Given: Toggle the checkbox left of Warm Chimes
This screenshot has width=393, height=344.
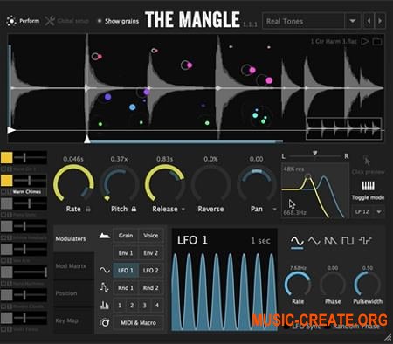Looking at the screenshot, I should coord(3,192).
